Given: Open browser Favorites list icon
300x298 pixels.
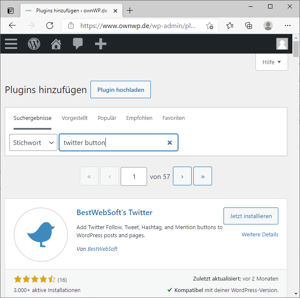Looking at the screenshot, I should [x=230, y=26].
